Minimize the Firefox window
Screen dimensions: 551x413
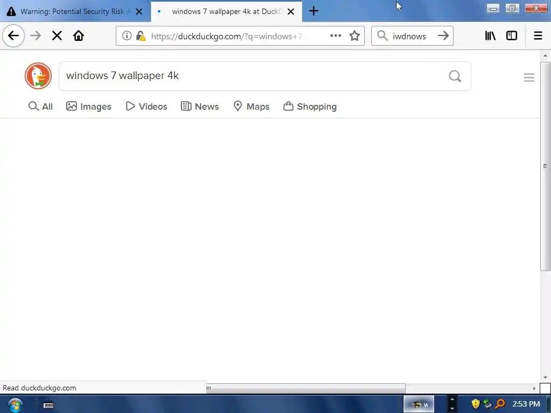tap(493, 8)
